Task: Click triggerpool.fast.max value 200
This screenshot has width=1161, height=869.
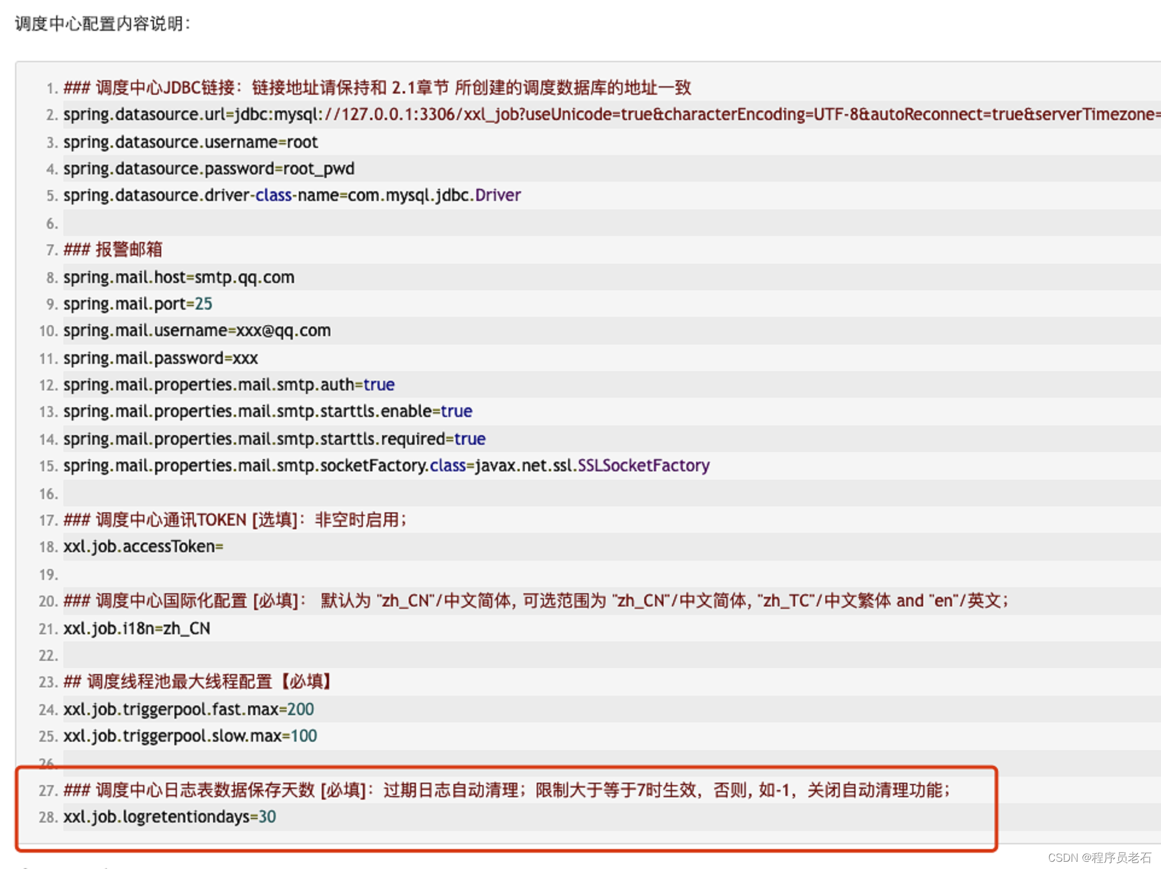Action: tap(301, 709)
